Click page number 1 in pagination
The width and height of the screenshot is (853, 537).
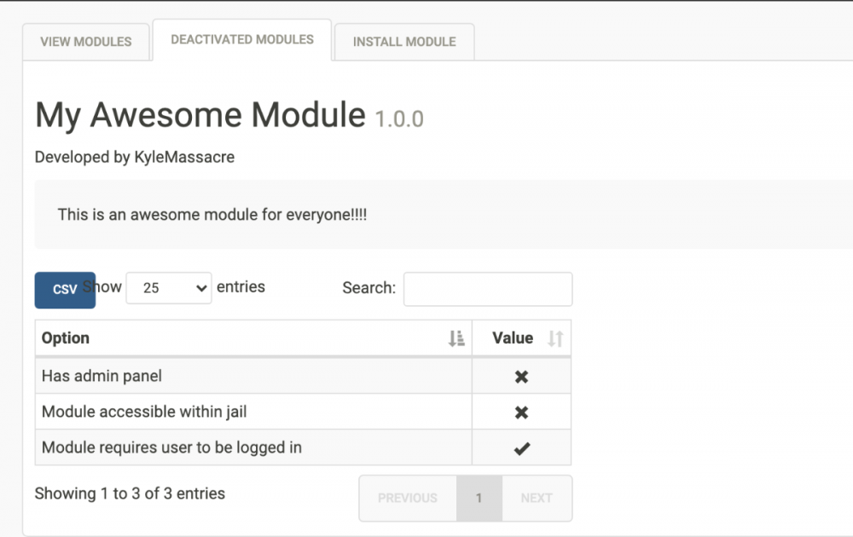coord(479,498)
